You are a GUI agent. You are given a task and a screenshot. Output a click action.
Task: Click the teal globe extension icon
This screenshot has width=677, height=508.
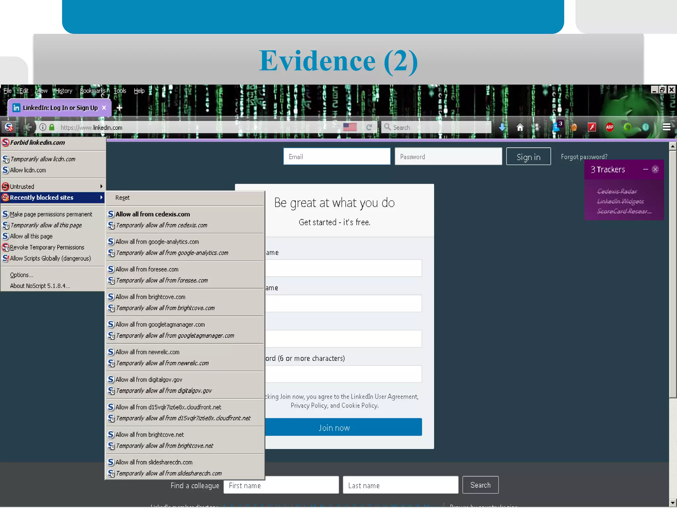tap(645, 127)
